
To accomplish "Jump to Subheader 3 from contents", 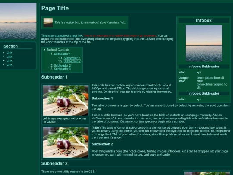I will [62, 69].
